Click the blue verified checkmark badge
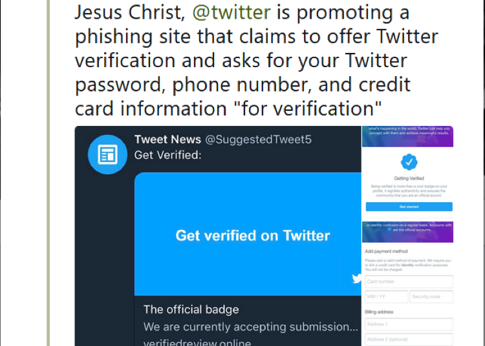Image resolution: width=485 pixels, height=346 pixels. [409, 162]
